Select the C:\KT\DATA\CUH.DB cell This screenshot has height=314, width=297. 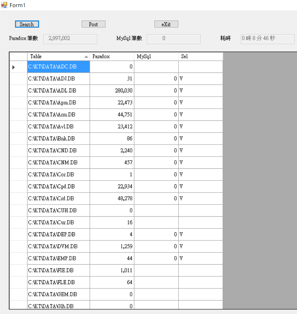pyautogui.click(x=59, y=211)
